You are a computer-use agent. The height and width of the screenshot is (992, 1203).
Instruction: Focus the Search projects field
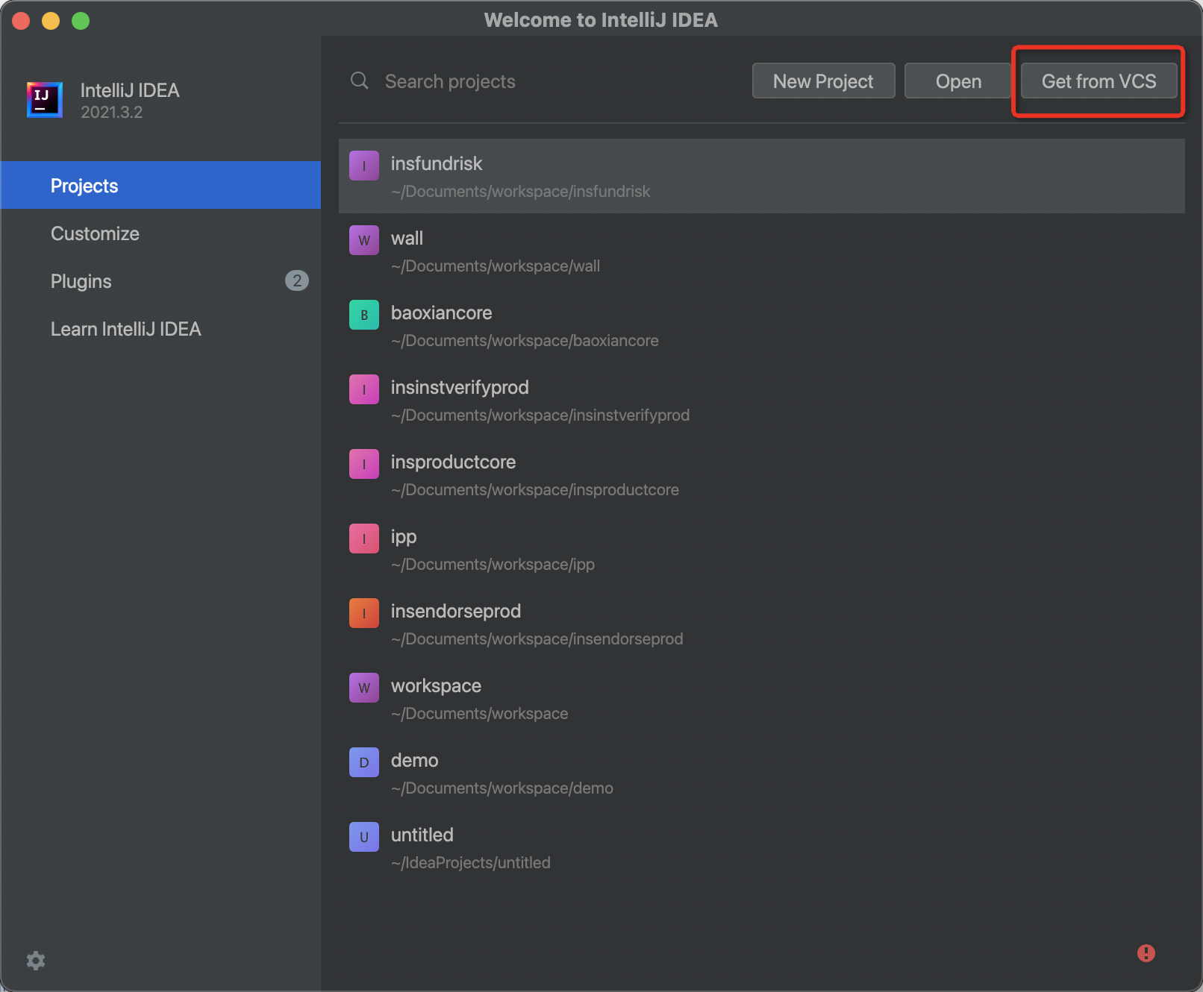click(x=545, y=81)
